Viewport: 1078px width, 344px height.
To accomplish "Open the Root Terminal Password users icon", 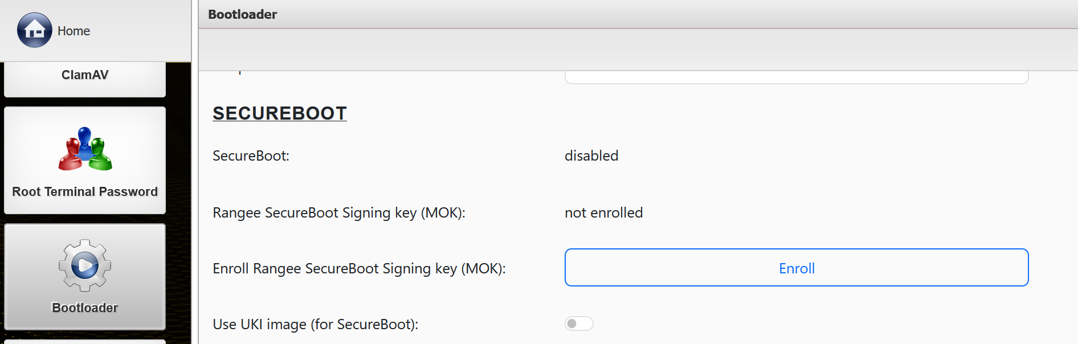I will [85, 149].
